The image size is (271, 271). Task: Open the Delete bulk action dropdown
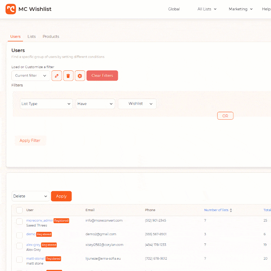(30, 196)
